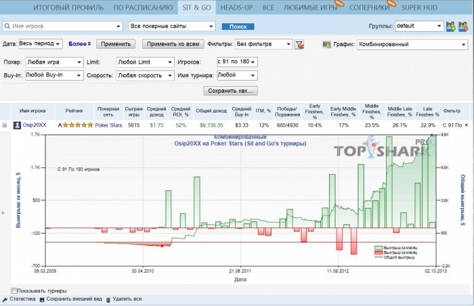
Task: Open the Все покерные сайты dropdown
Action: click(172, 27)
